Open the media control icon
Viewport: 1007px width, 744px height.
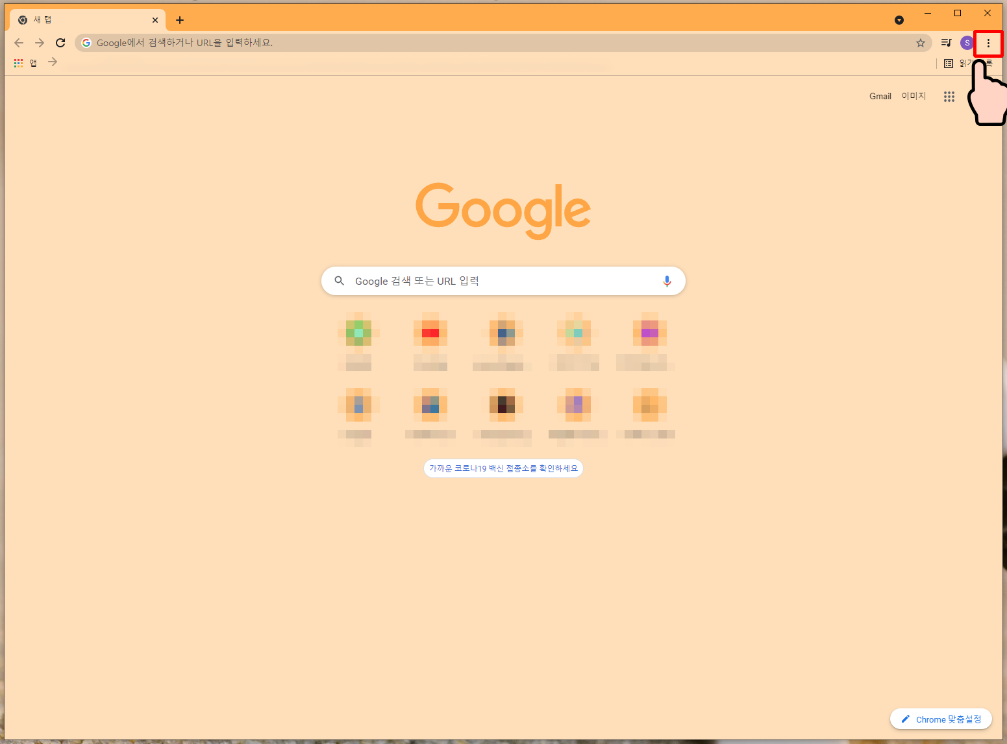click(x=947, y=43)
